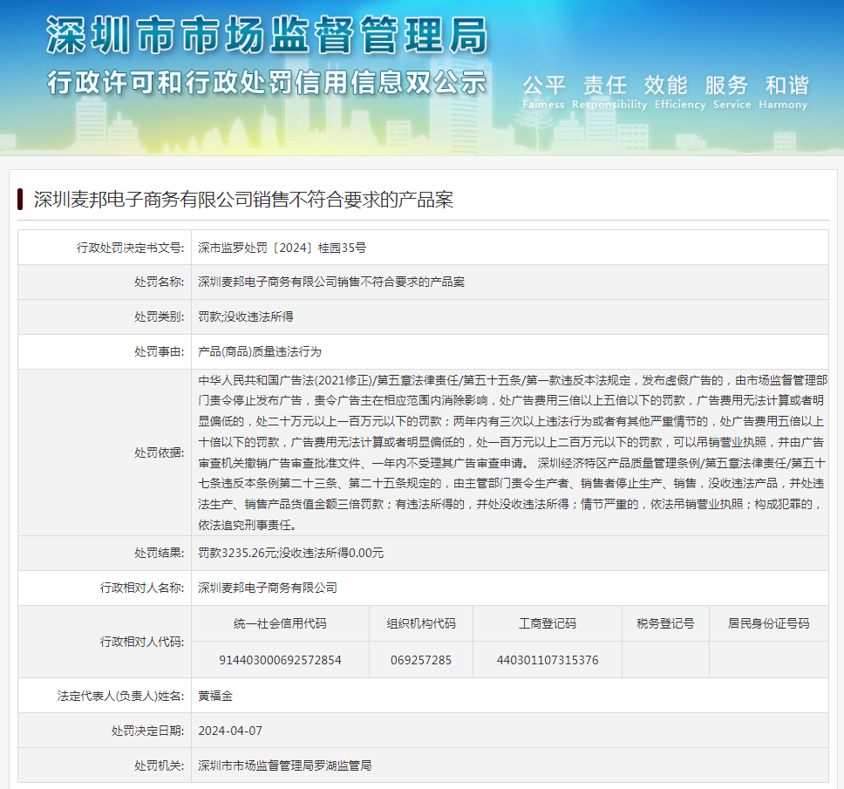Select the decision date 2024-04-07
Screen dimensions: 844x789
[230, 731]
